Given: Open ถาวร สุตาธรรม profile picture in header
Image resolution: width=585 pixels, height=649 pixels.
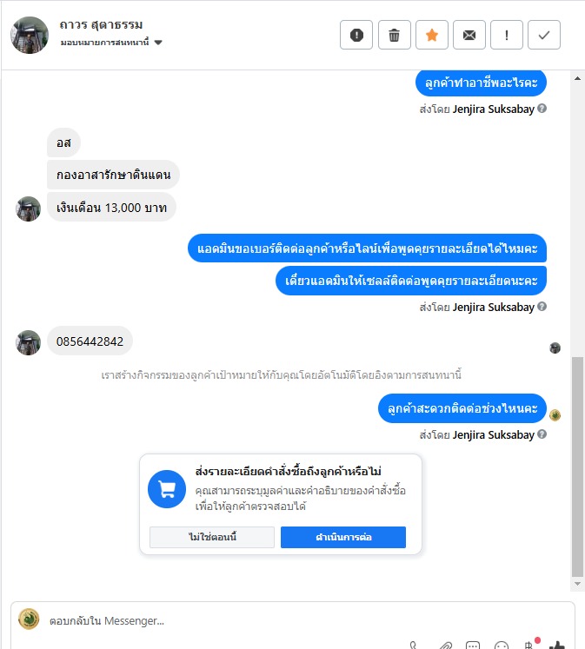Looking at the screenshot, I should tap(30, 35).
